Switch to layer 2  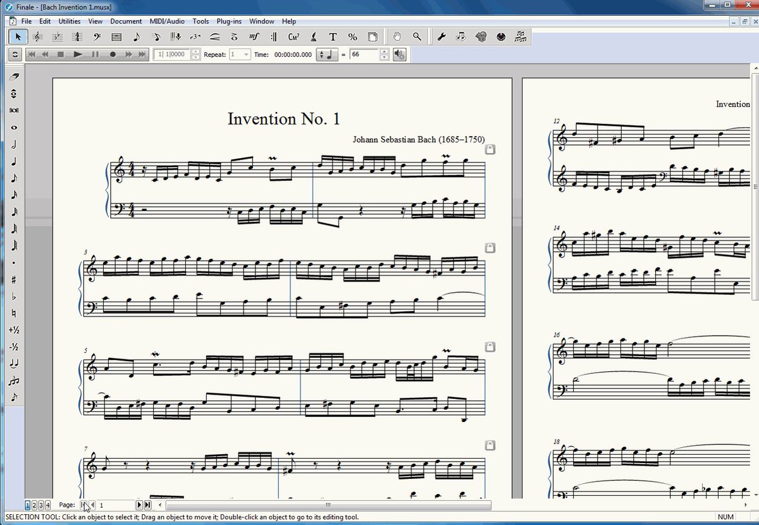(34, 505)
